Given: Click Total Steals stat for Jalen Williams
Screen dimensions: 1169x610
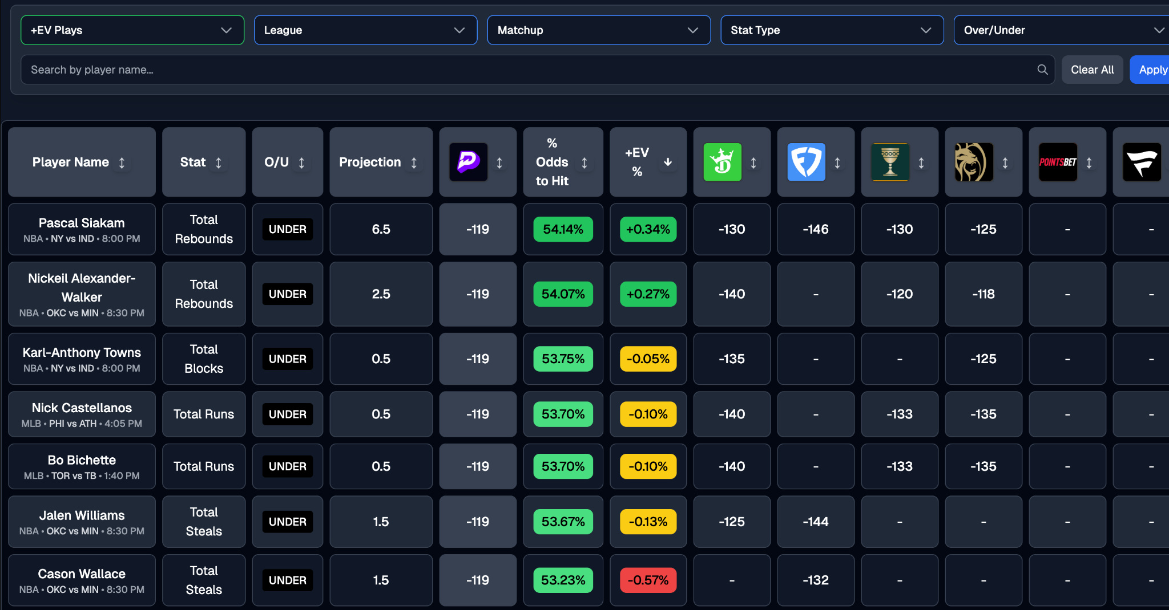Looking at the screenshot, I should [x=204, y=522].
